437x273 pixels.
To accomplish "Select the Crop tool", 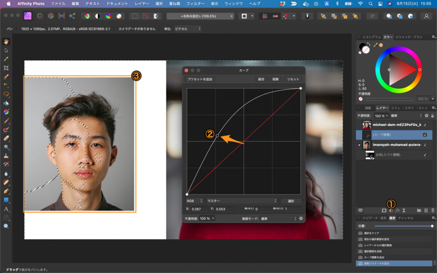I will click(6, 68).
